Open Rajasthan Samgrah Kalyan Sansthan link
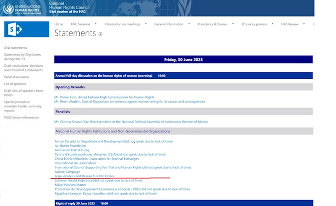This screenshot has width=336, height=206. point(106,193)
